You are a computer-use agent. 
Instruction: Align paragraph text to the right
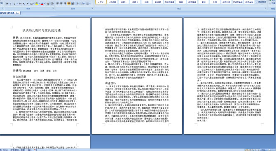(x=65, y=4)
